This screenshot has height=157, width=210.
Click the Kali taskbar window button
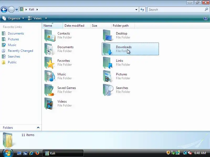63,153
